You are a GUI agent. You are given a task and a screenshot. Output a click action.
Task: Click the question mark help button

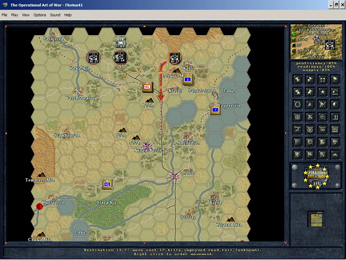[x=335, y=117]
